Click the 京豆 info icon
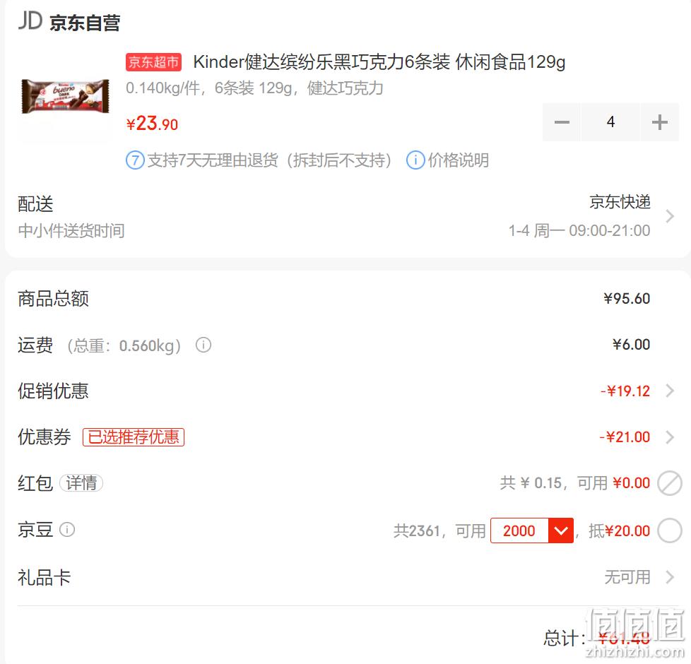691x664 pixels. point(67,529)
